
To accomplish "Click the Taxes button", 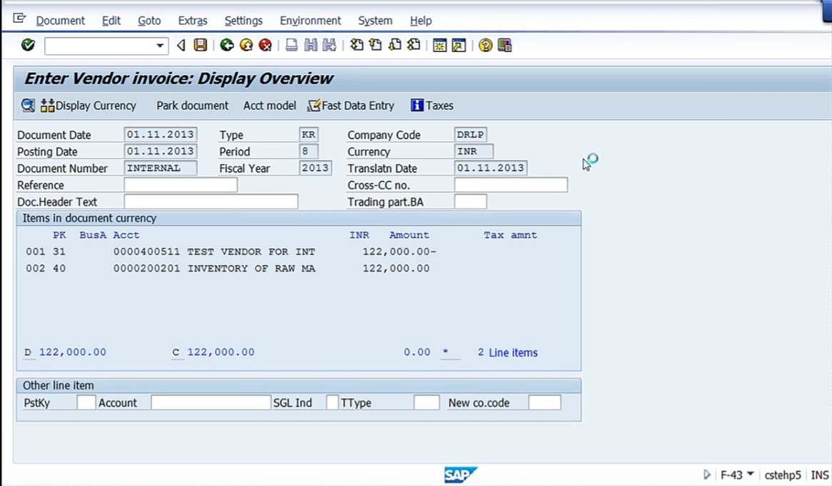I will pos(432,106).
